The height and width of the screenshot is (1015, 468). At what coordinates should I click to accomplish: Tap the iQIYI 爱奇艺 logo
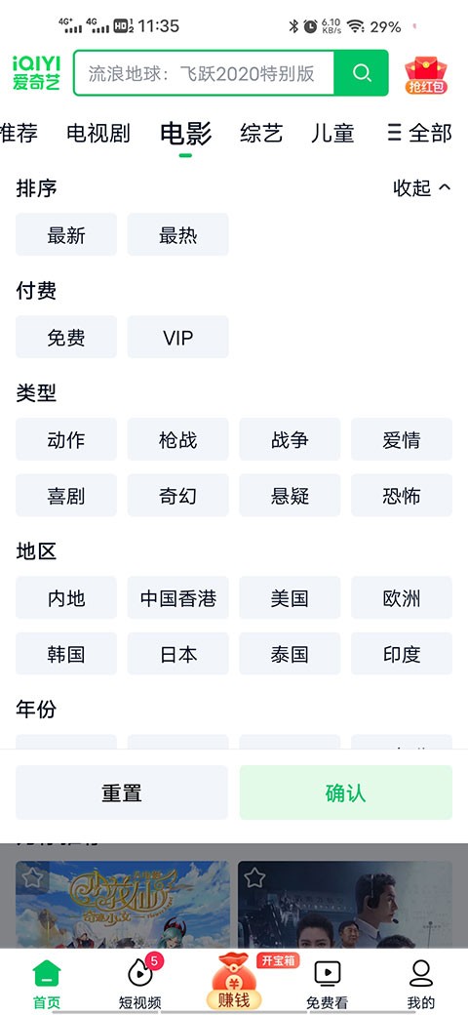pyautogui.click(x=36, y=72)
